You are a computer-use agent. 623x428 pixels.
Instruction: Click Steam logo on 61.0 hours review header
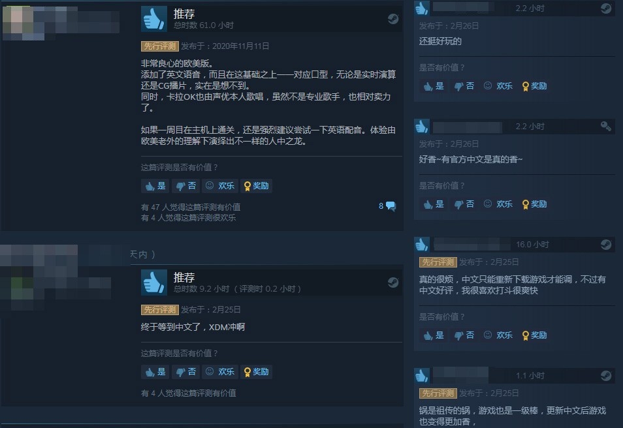tap(393, 19)
